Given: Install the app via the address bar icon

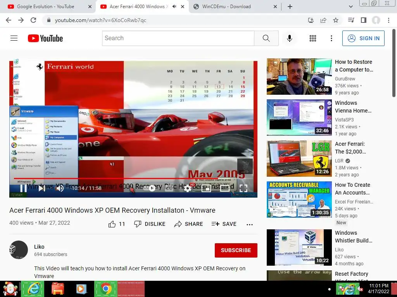Looking at the screenshot, I should (x=311, y=20).
